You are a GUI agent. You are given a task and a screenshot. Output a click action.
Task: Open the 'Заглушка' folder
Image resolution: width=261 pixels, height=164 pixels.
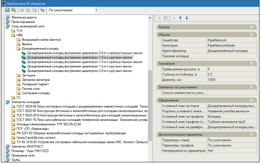28,75
